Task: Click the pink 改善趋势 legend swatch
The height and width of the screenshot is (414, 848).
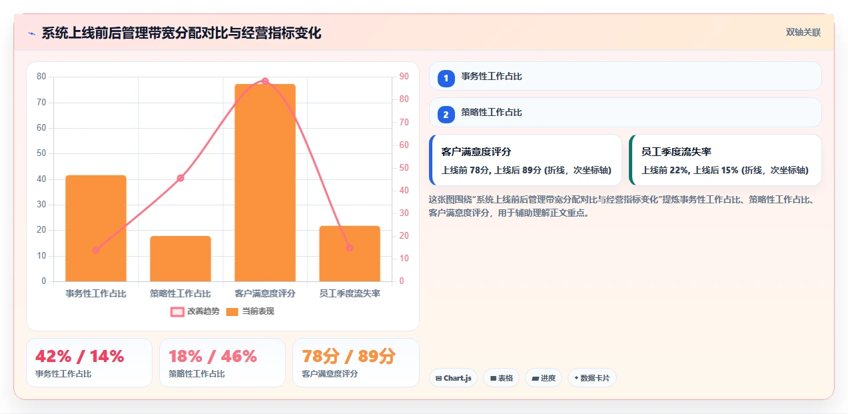Action: (177, 311)
